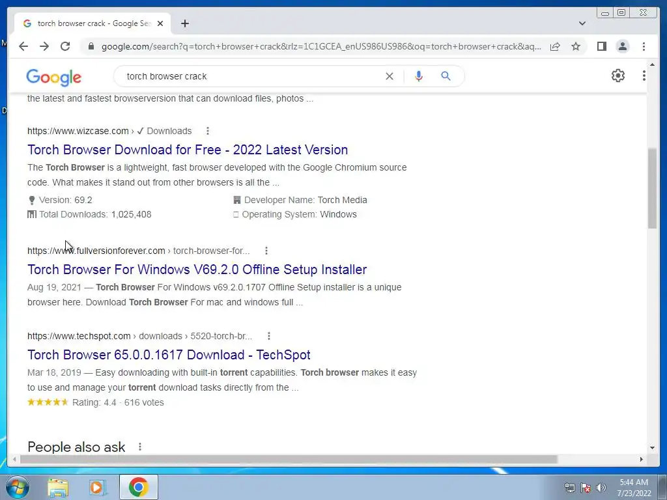This screenshot has width=667, height=500.
Task: Close the torch browser crack tab
Action: coord(160,23)
